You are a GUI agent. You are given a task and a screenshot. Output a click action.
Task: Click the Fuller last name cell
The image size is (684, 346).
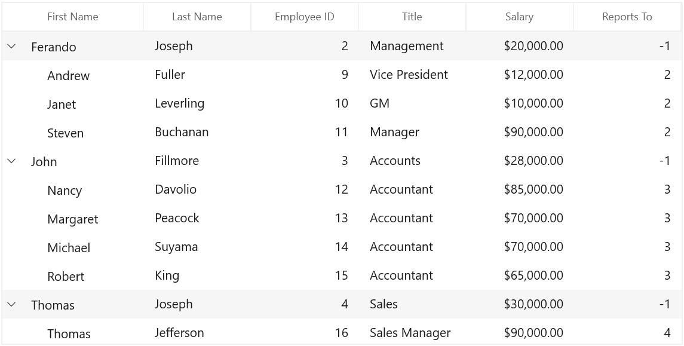click(197, 75)
